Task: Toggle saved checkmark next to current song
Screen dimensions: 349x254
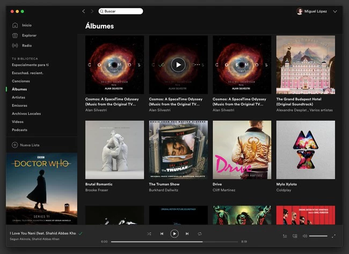Action: tap(81, 234)
